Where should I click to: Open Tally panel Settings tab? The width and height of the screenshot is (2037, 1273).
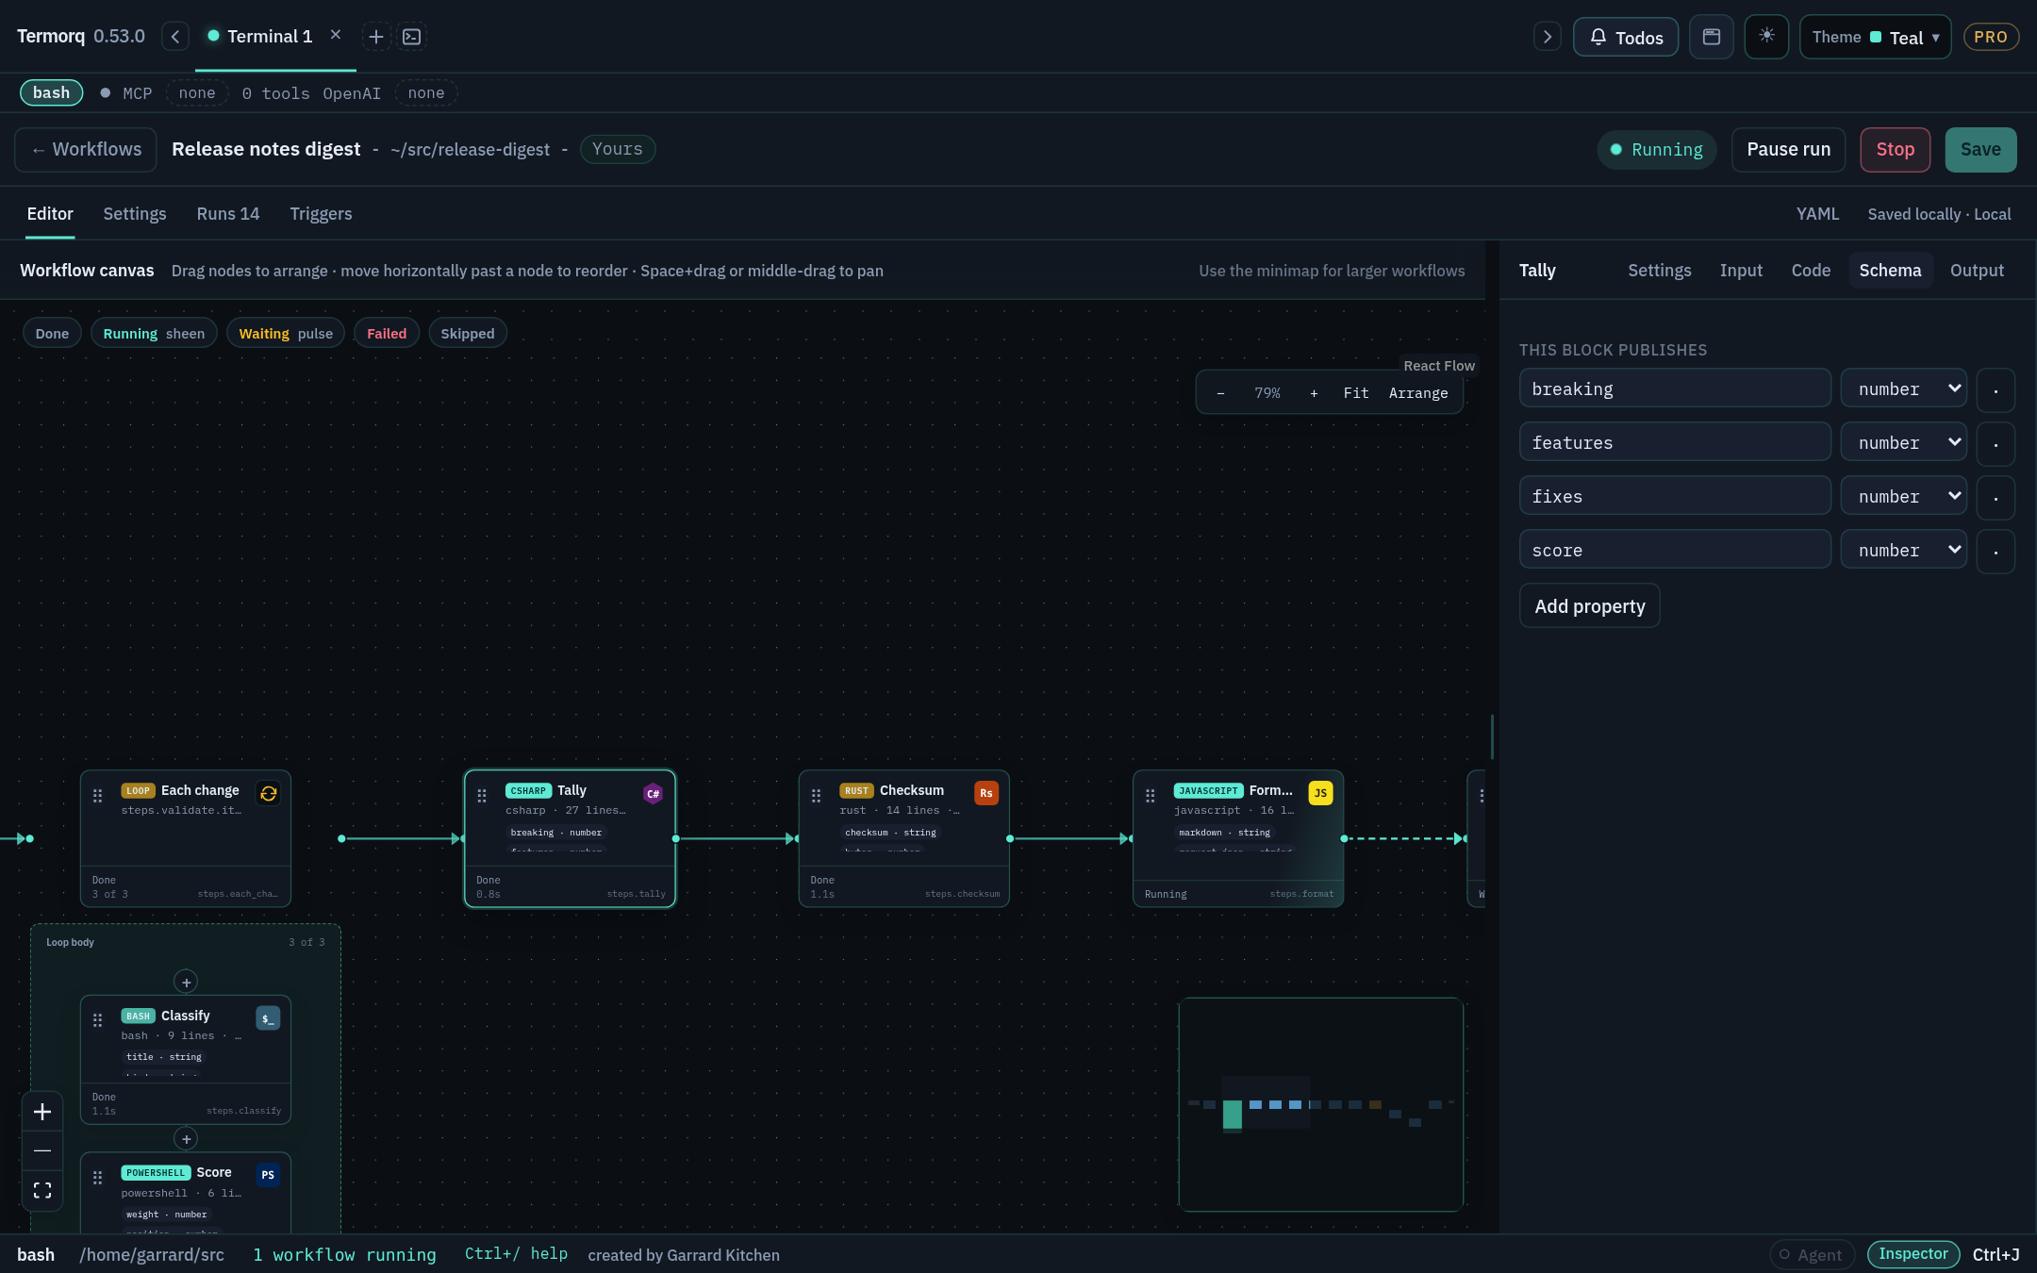pyautogui.click(x=1660, y=271)
